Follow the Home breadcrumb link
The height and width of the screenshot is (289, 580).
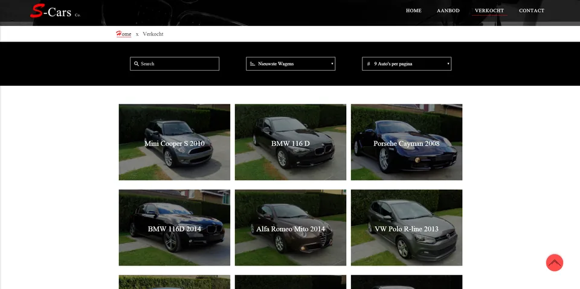coord(123,34)
